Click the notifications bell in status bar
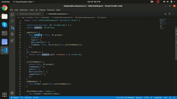Screen dimensions: 177x99 click(x=174, y=98)
